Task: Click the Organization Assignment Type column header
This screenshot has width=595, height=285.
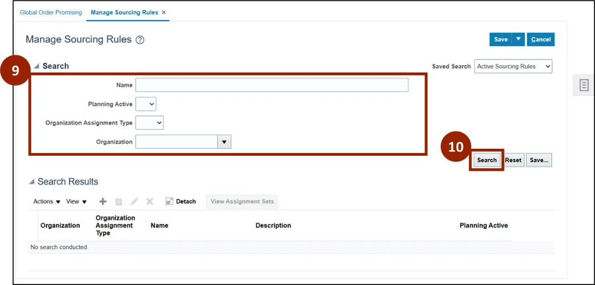Action: coord(115,226)
